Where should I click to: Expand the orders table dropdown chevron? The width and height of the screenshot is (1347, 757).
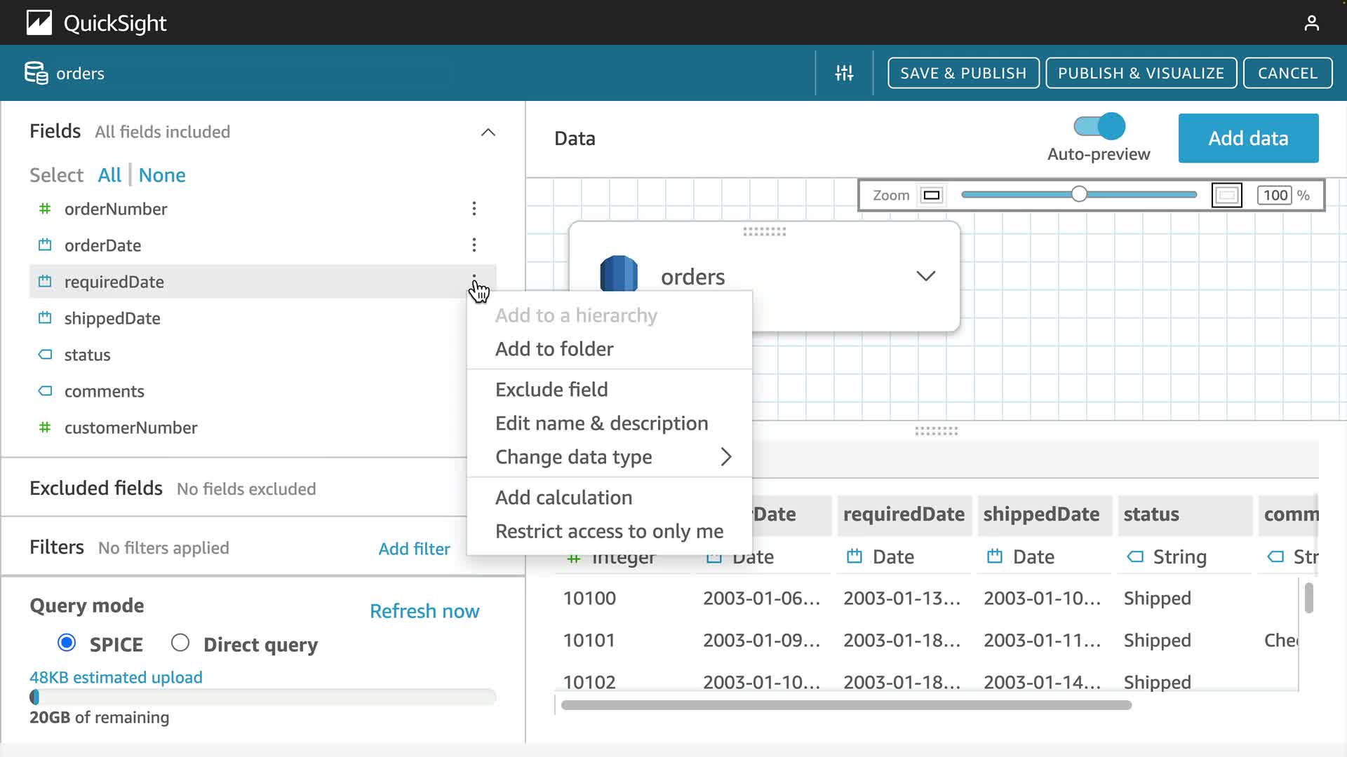pos(925,276)
